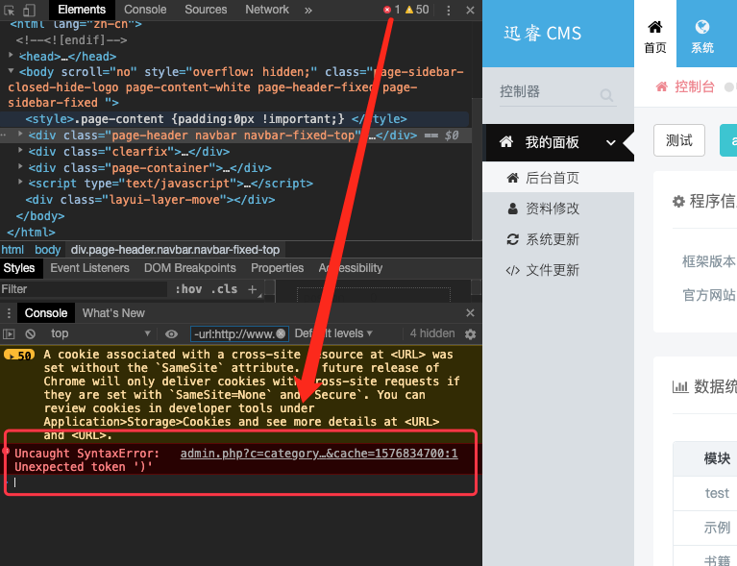Clear the console filter text
This screenshot has height=566, width=737.
pyautogui.click(x=281, y=333)
